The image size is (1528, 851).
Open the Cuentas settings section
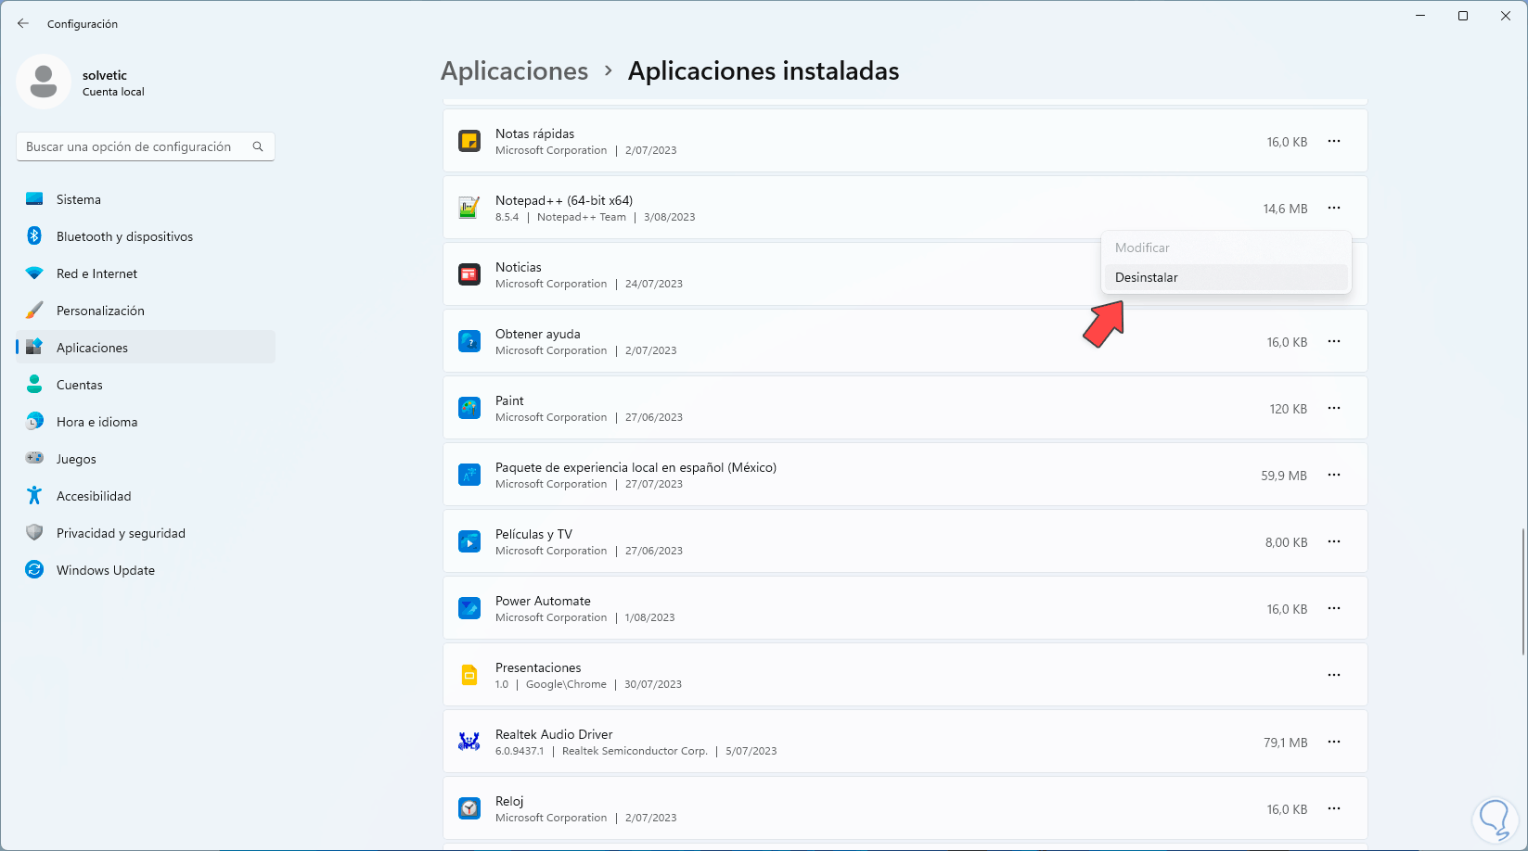click(146, 385)
